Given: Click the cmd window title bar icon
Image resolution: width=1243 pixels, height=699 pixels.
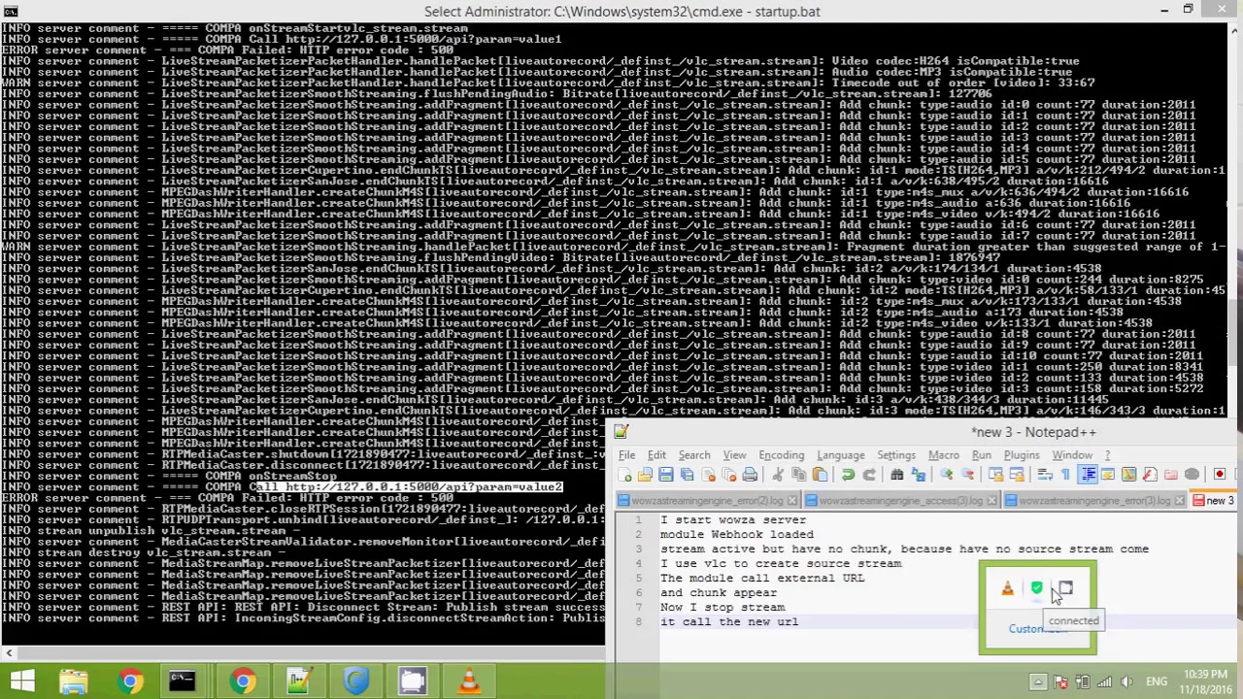Looking at the screenshot, I should [10, 11].
